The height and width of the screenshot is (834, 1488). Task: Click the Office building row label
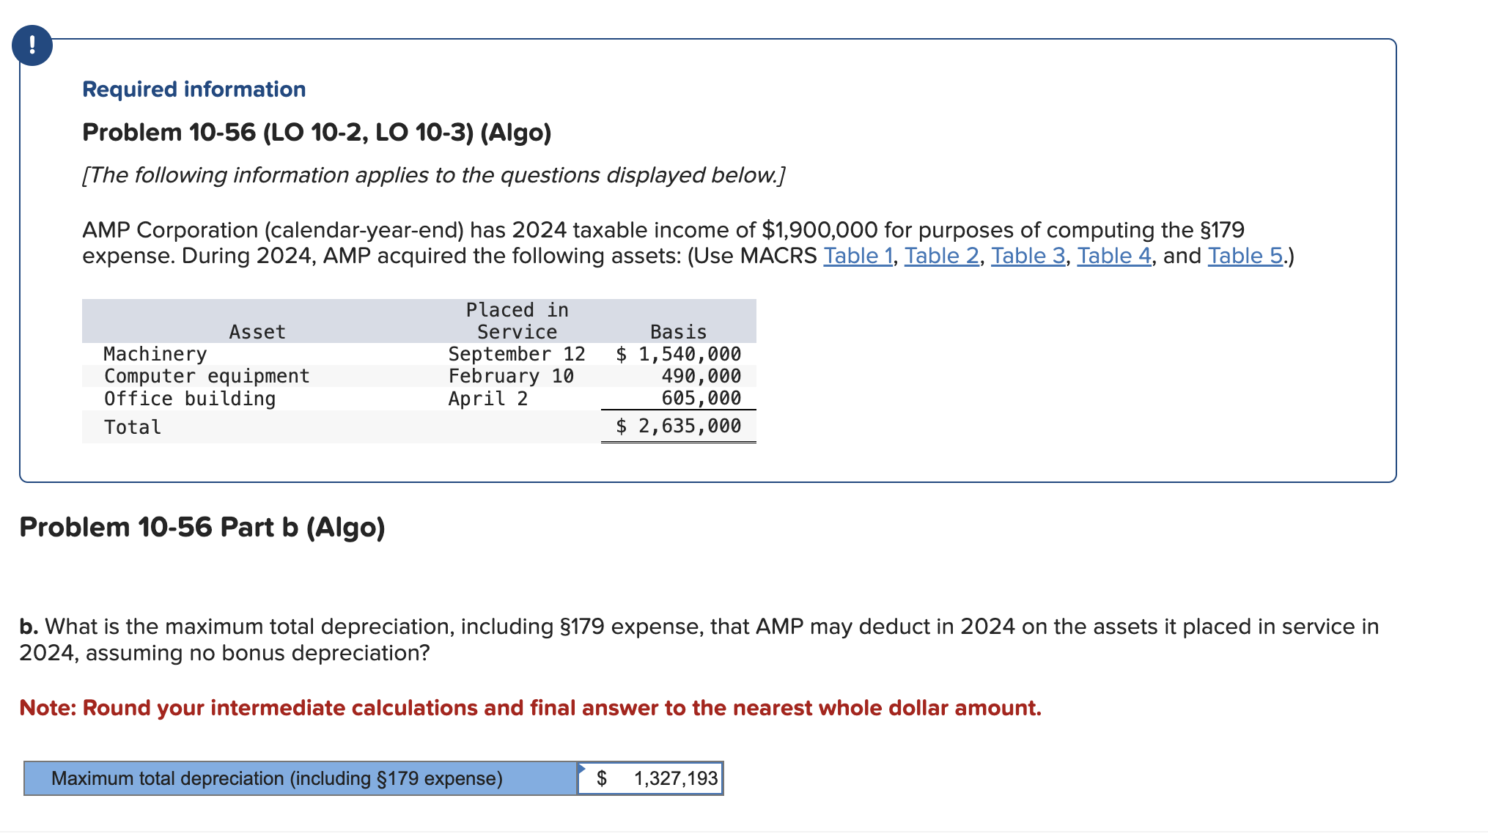[x=190, y=399]
